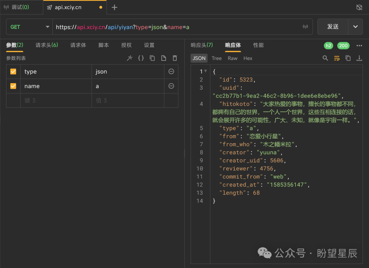369x268 pixels.
Task: Click the "reviewer": 4756 line
Action: pos(247,168)
